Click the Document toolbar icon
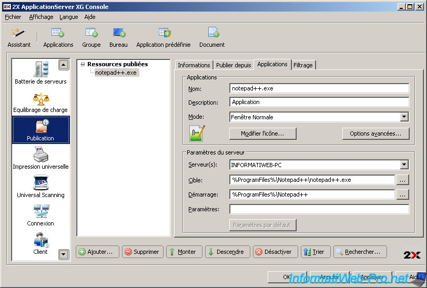This screenshot has width=427, height=288. pyautogui.click(x=212, y=37)
